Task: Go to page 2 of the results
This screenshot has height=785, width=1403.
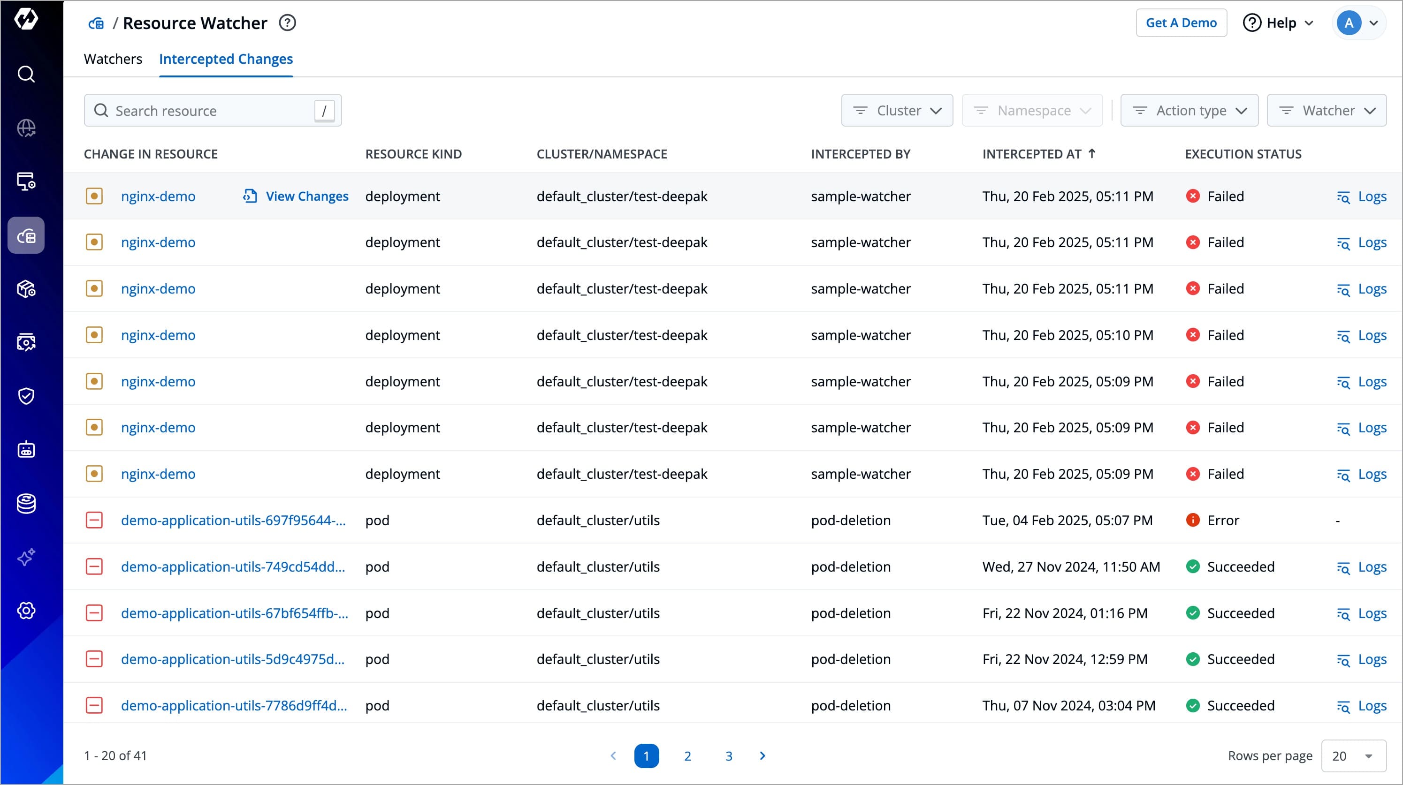Action: point(687,755)
